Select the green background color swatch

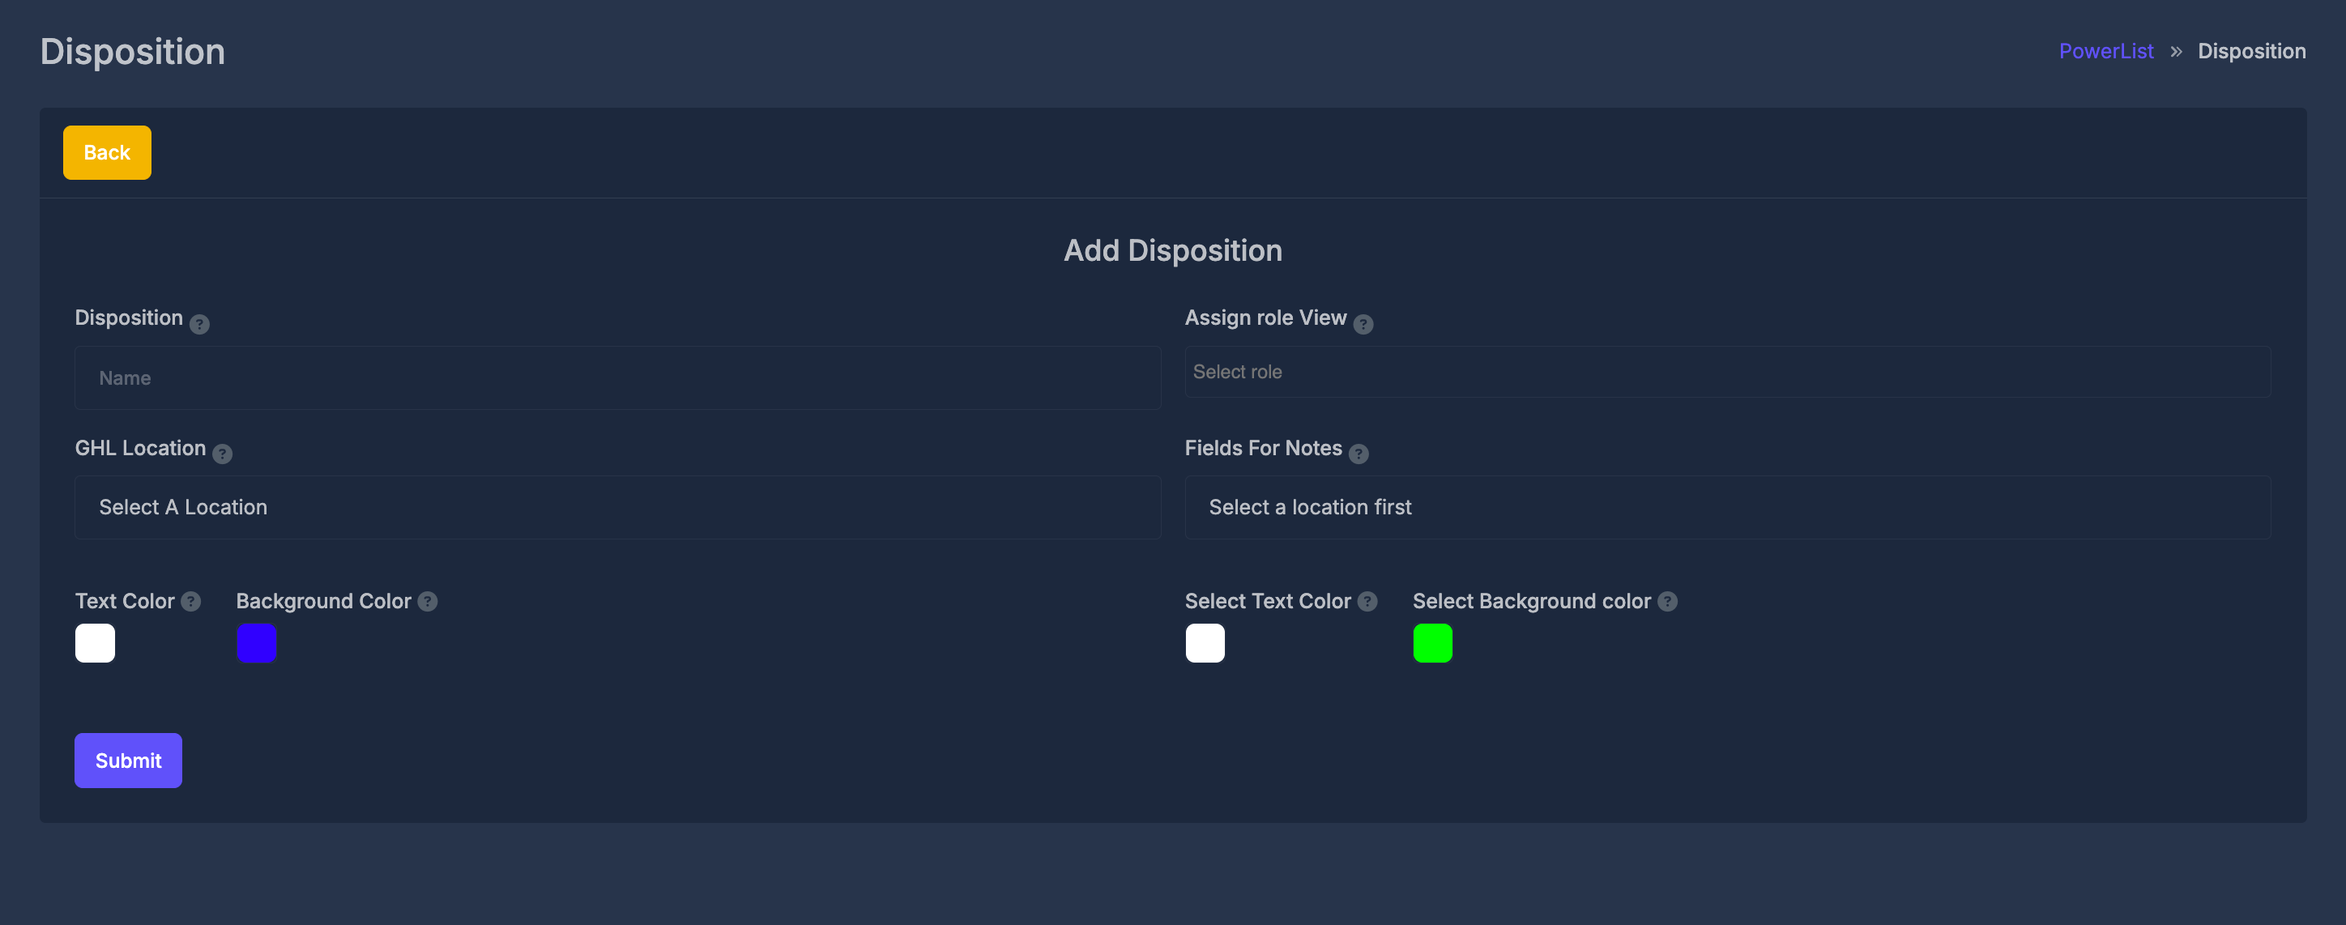click(1432, 643)
